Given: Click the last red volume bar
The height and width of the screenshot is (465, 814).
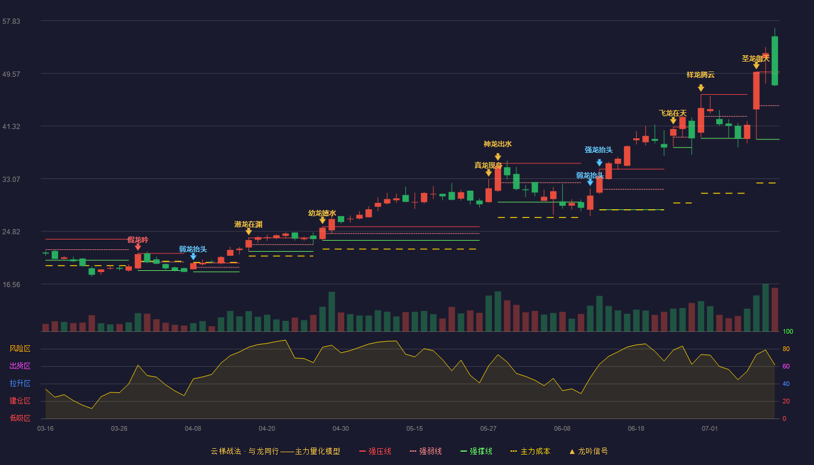Looking at the screenshot, I should 774,310.
